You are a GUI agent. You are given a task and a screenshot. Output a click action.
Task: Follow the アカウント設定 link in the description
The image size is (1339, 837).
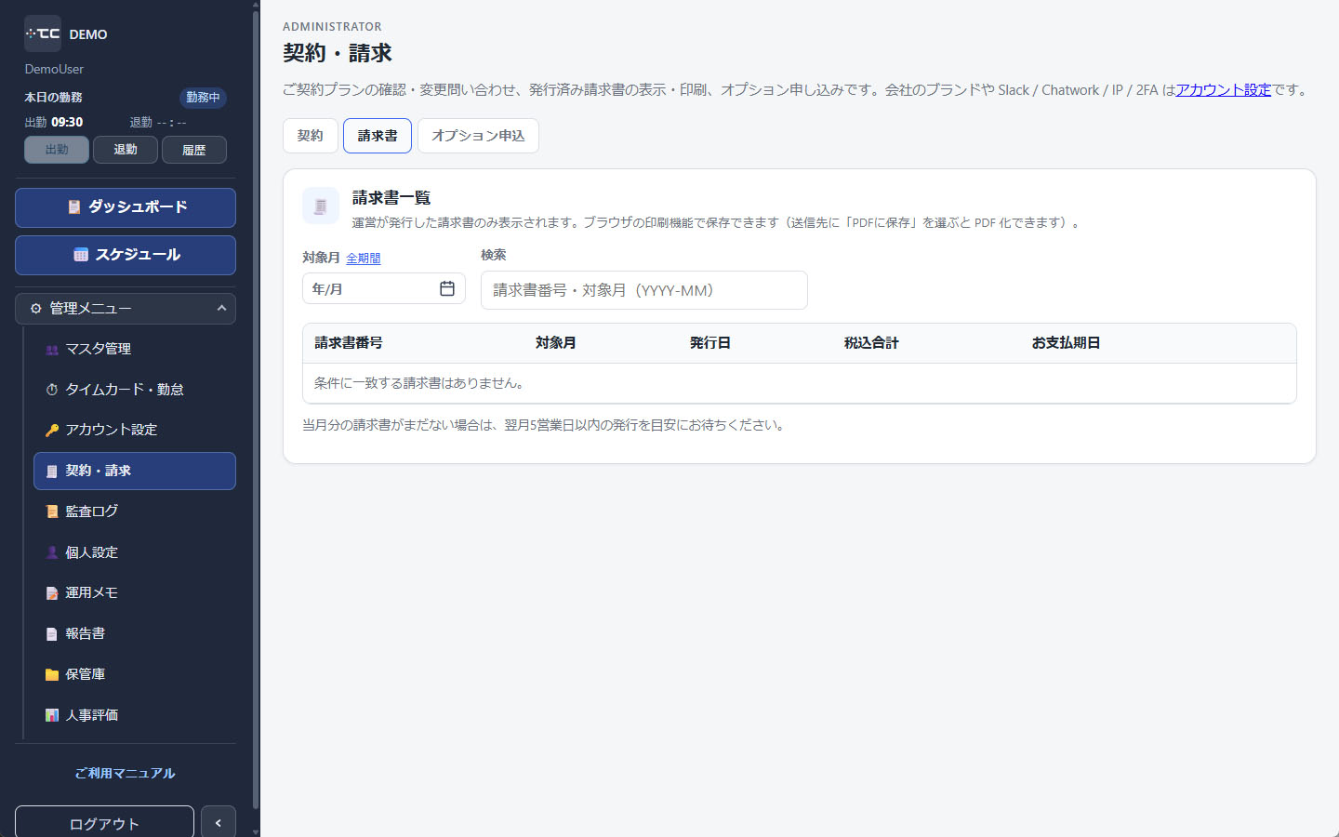pyautogui.click(x=1223, y=90)
